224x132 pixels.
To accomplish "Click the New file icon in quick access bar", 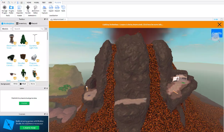I will (x=9, y=3).
